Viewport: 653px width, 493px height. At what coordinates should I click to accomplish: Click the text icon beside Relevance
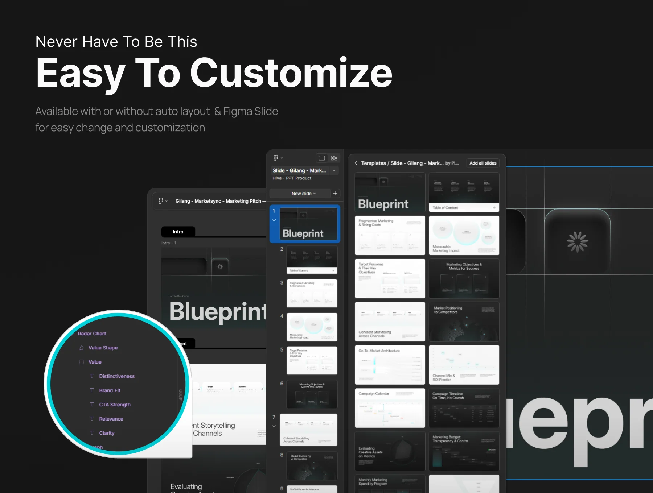pos(92,418)
